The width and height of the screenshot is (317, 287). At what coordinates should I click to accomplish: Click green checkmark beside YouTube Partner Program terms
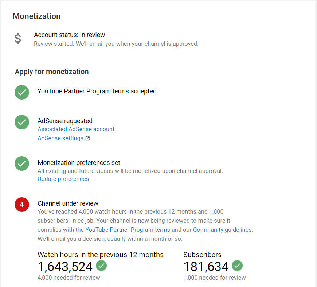22,92
